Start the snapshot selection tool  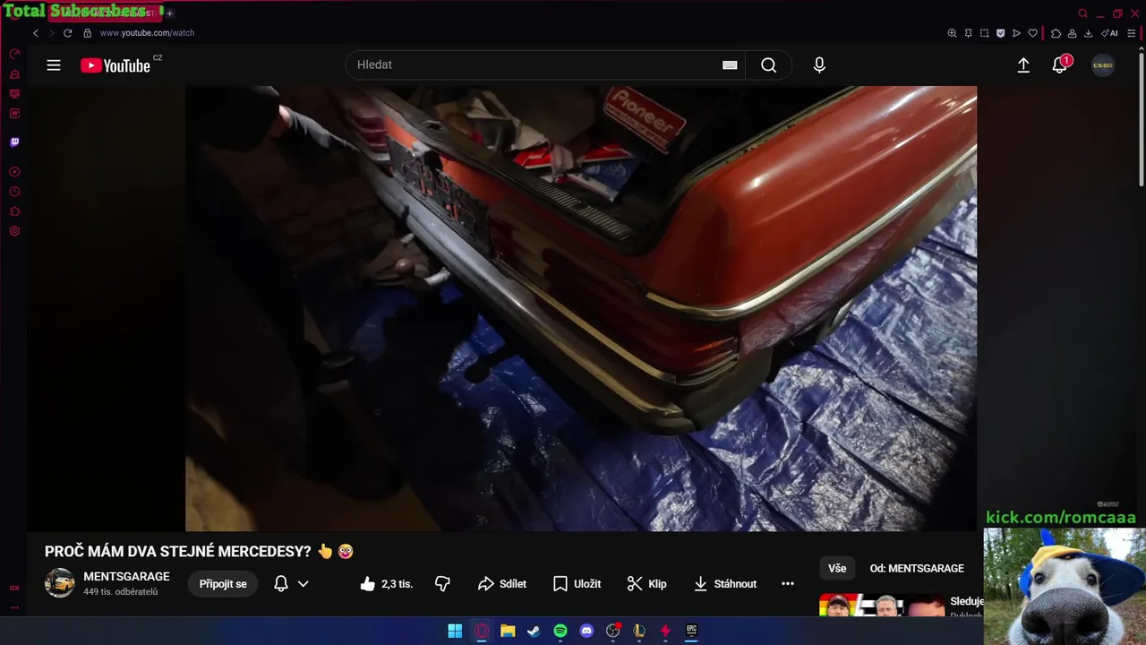click(984, 33)
